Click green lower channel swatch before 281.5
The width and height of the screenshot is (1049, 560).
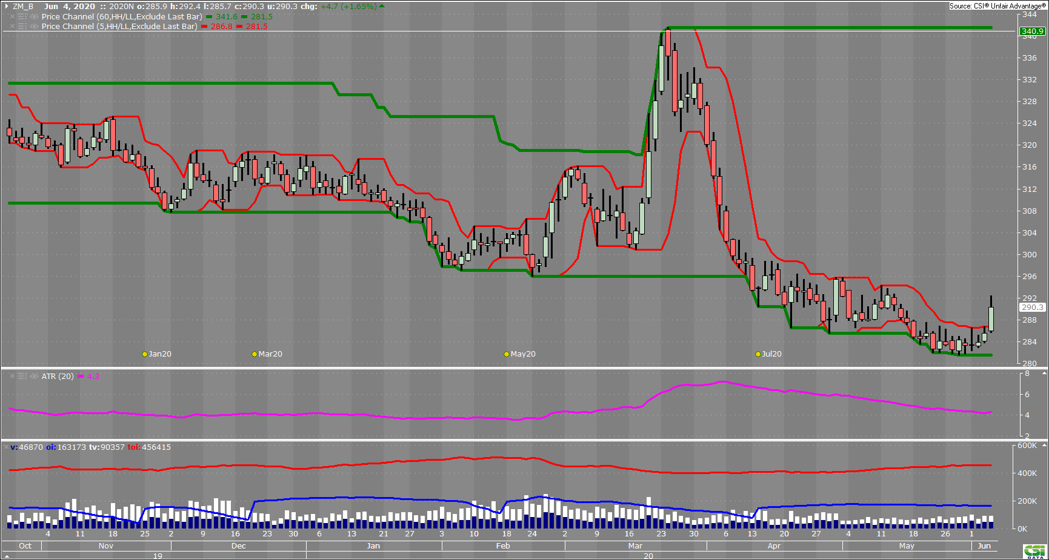tap(244, 17)
